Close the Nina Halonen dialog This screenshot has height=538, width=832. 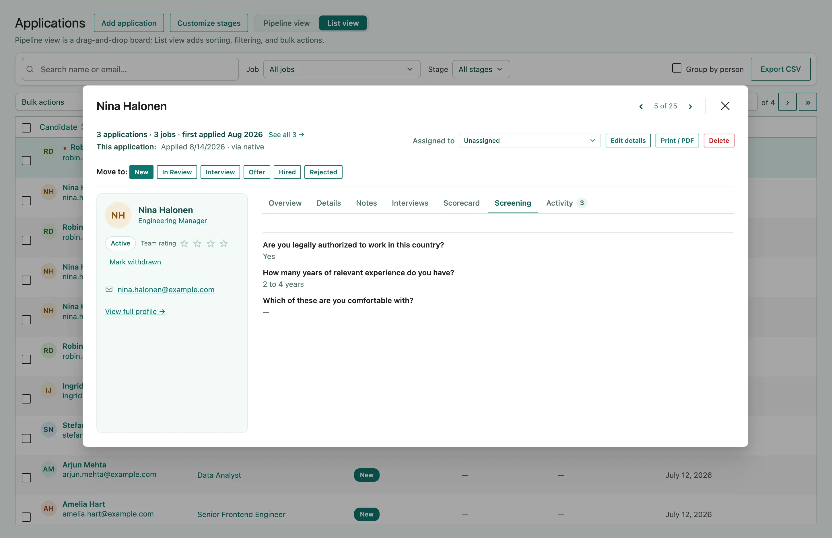[725, 106]
